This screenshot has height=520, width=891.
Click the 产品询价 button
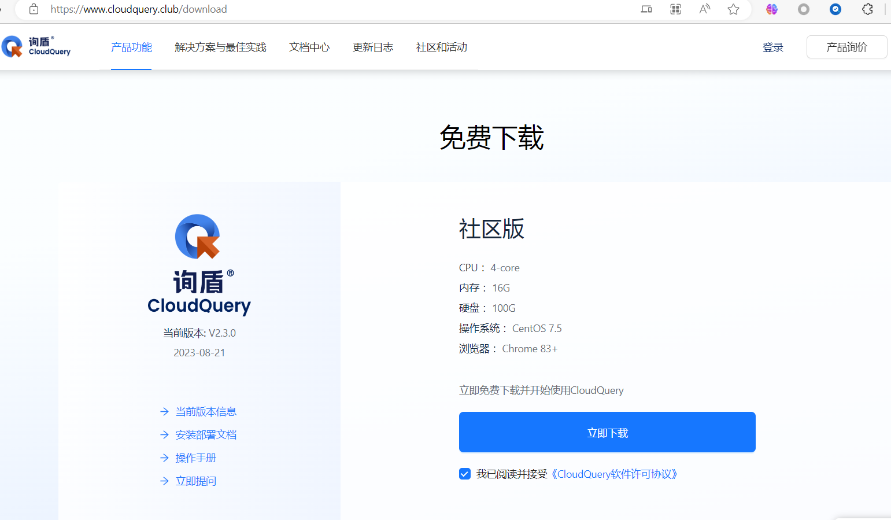click(x=846, y=47)
